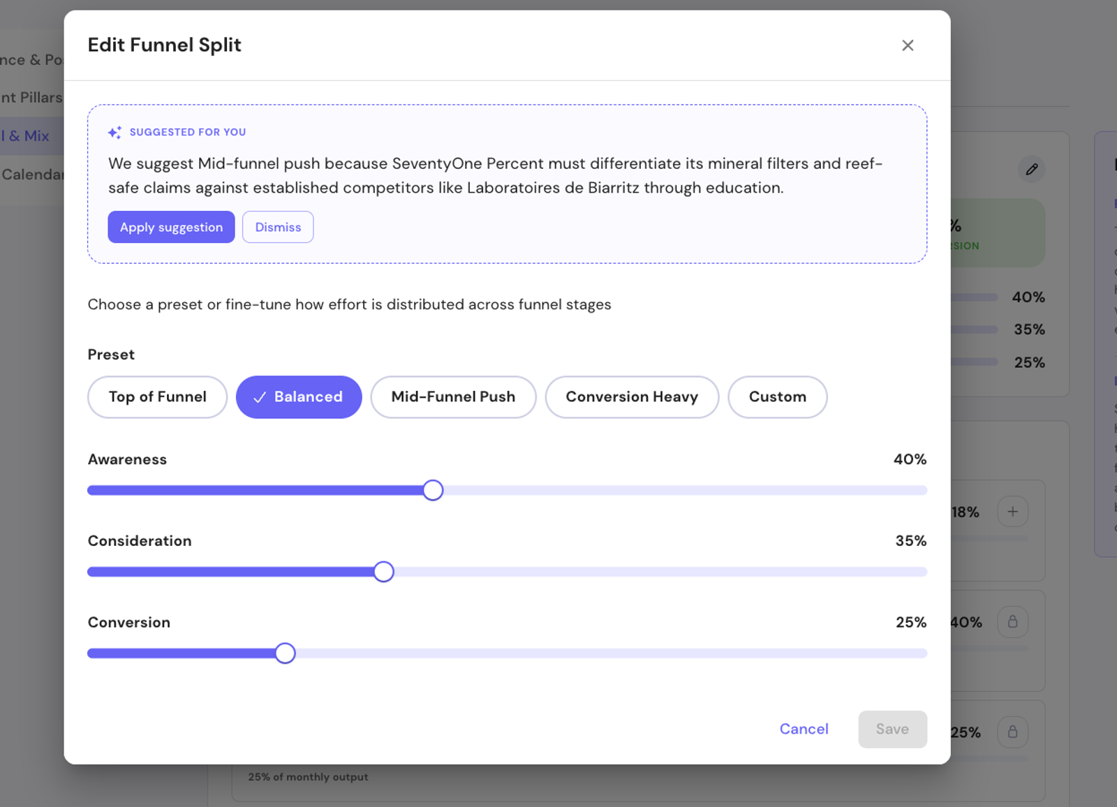Select the Mid-Funnel Push preset
Viewport: 1117px width, 807px height.
point(453,397)
